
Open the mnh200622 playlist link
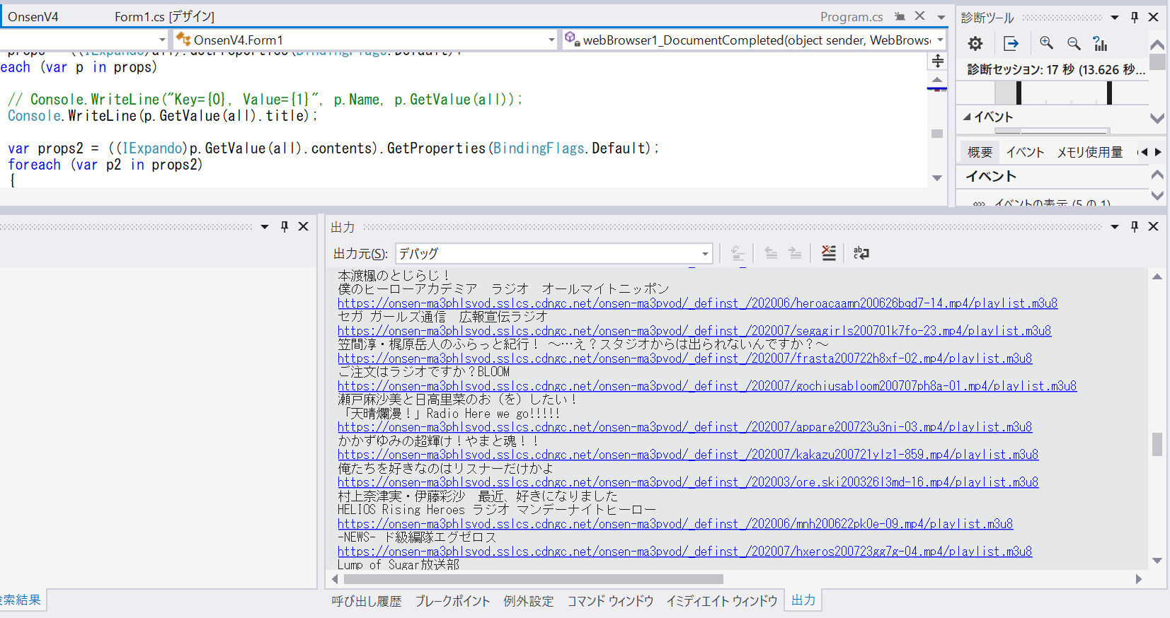click(675, 524)
